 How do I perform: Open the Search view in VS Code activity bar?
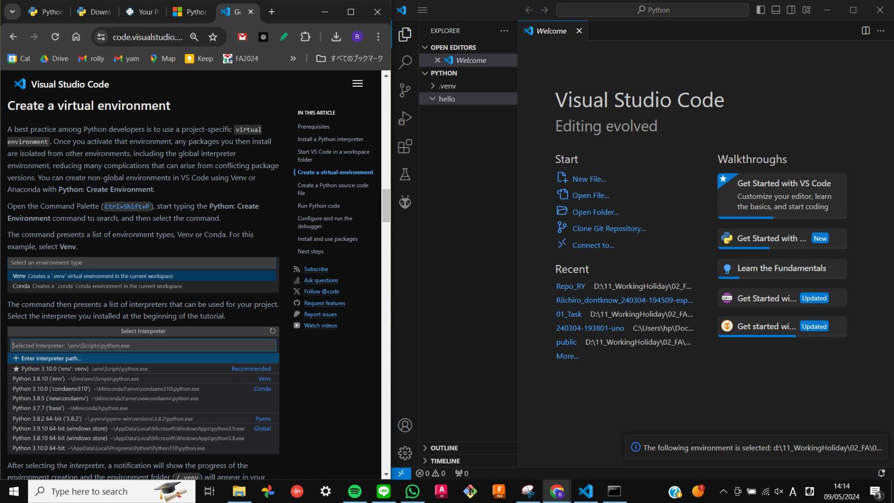pyautogui.click(x=405, y=62)
